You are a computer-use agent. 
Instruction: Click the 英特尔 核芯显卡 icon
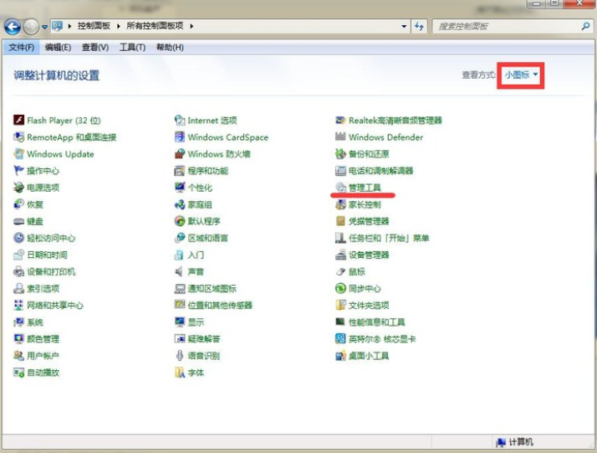[340, 338]
